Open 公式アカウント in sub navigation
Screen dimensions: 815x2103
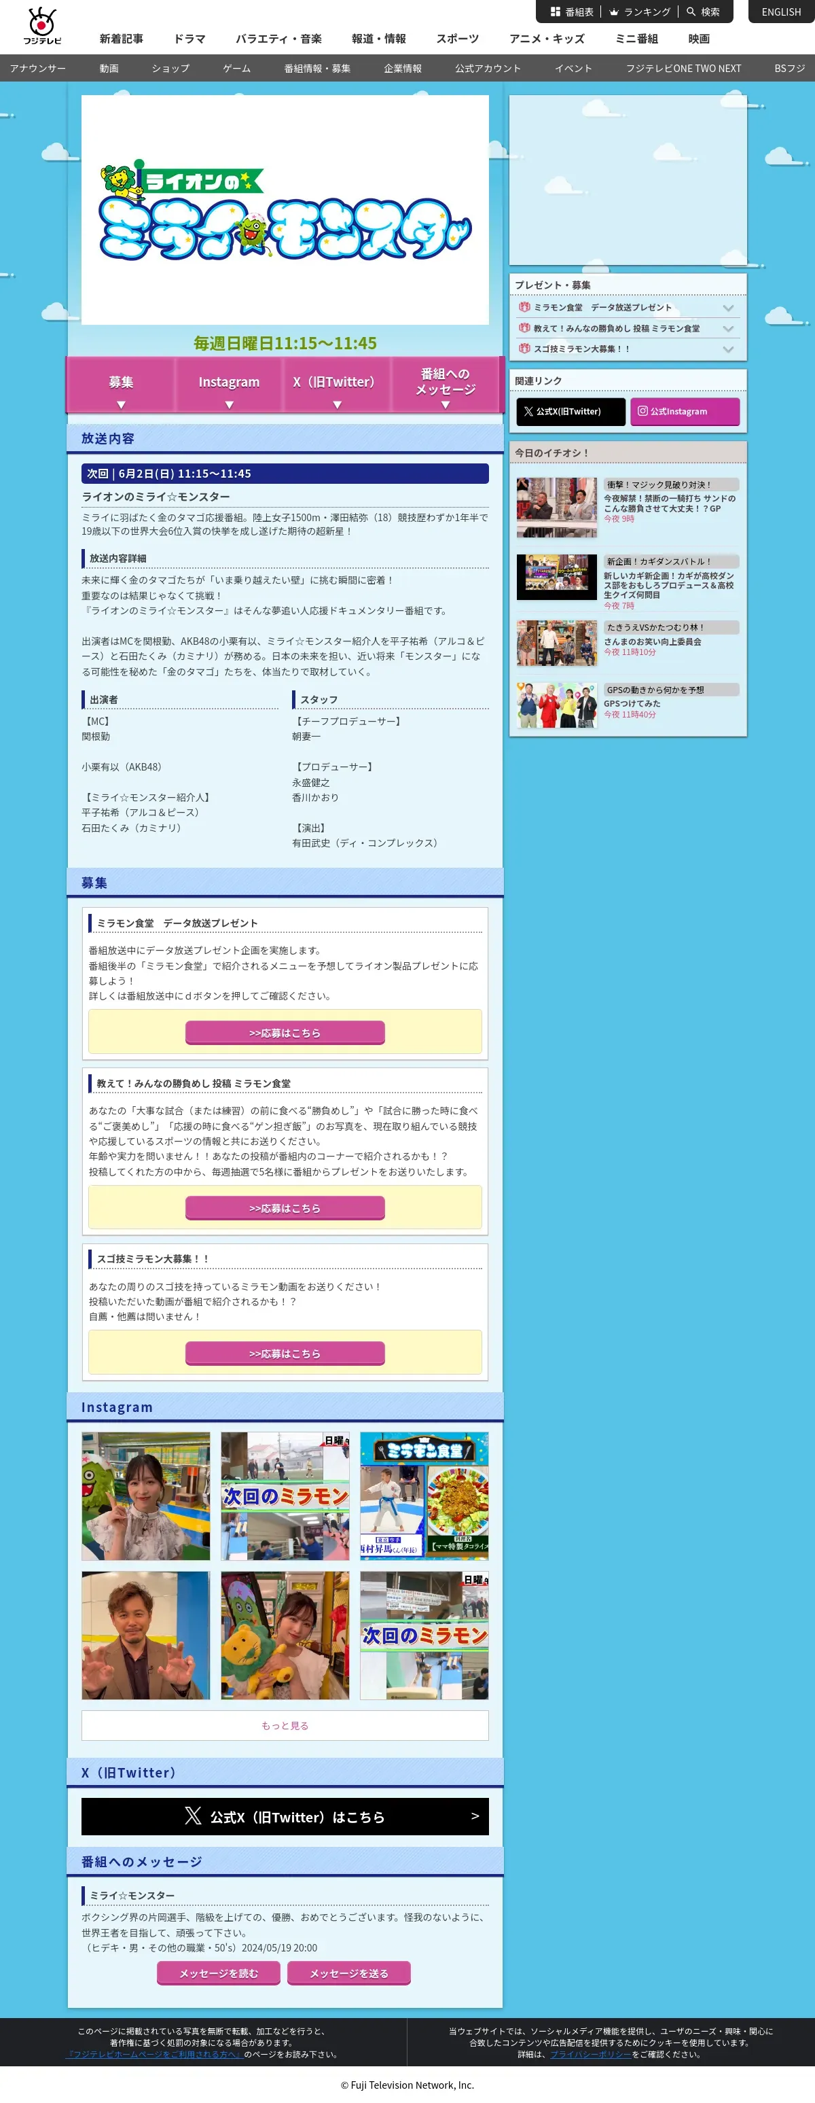point(488,69)
